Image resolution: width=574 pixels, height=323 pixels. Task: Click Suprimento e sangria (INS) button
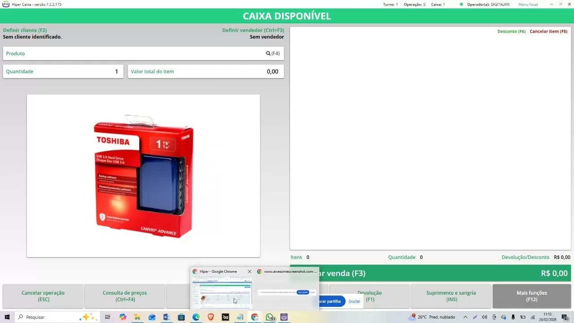451,296
